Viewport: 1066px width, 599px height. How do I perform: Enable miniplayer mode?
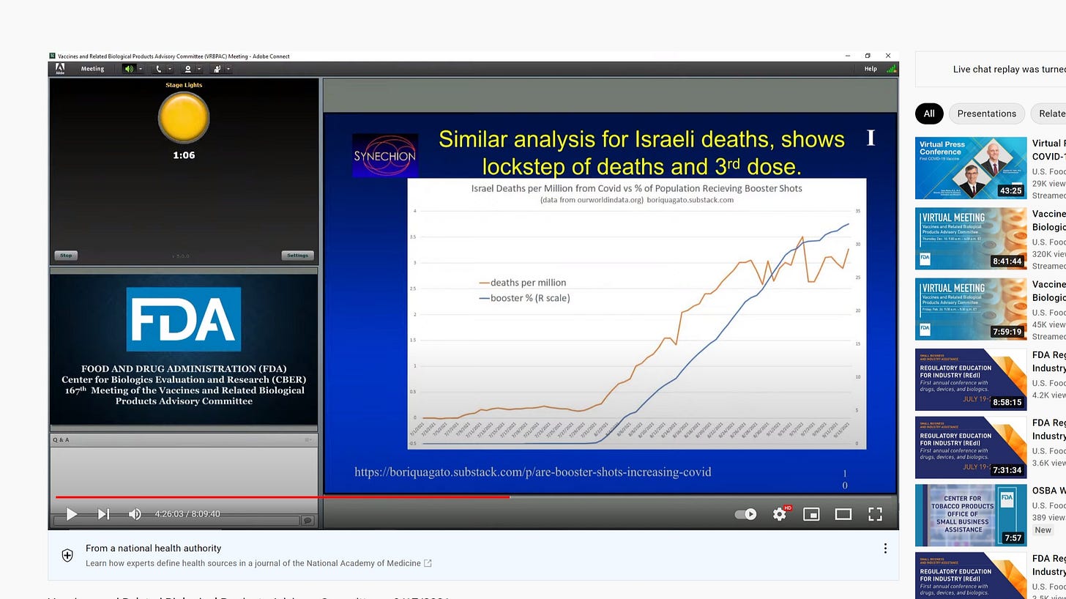click(811, 514)
